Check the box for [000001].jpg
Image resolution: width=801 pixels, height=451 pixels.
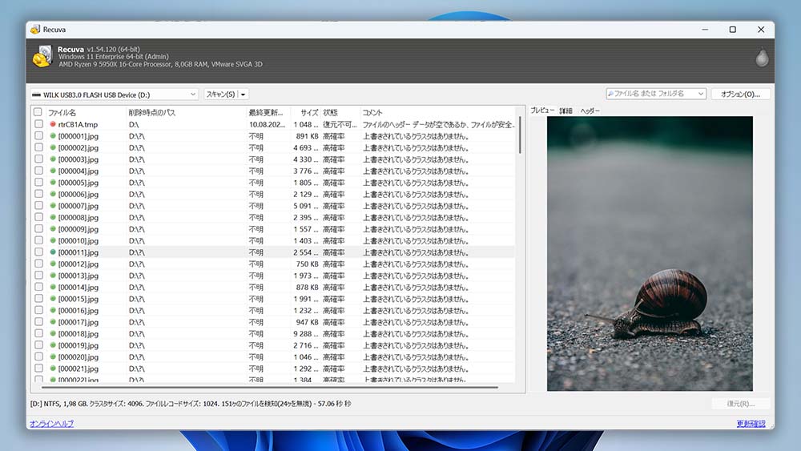pos(38,135)
